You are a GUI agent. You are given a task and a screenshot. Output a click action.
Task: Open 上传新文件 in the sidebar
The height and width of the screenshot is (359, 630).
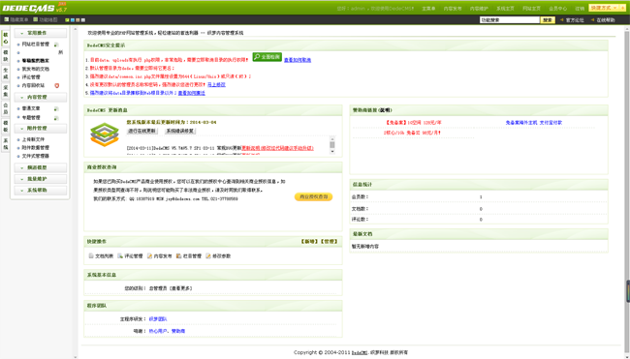click(33, 139)
